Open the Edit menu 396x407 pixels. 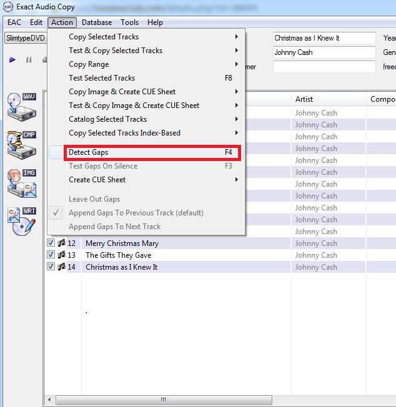36,22
